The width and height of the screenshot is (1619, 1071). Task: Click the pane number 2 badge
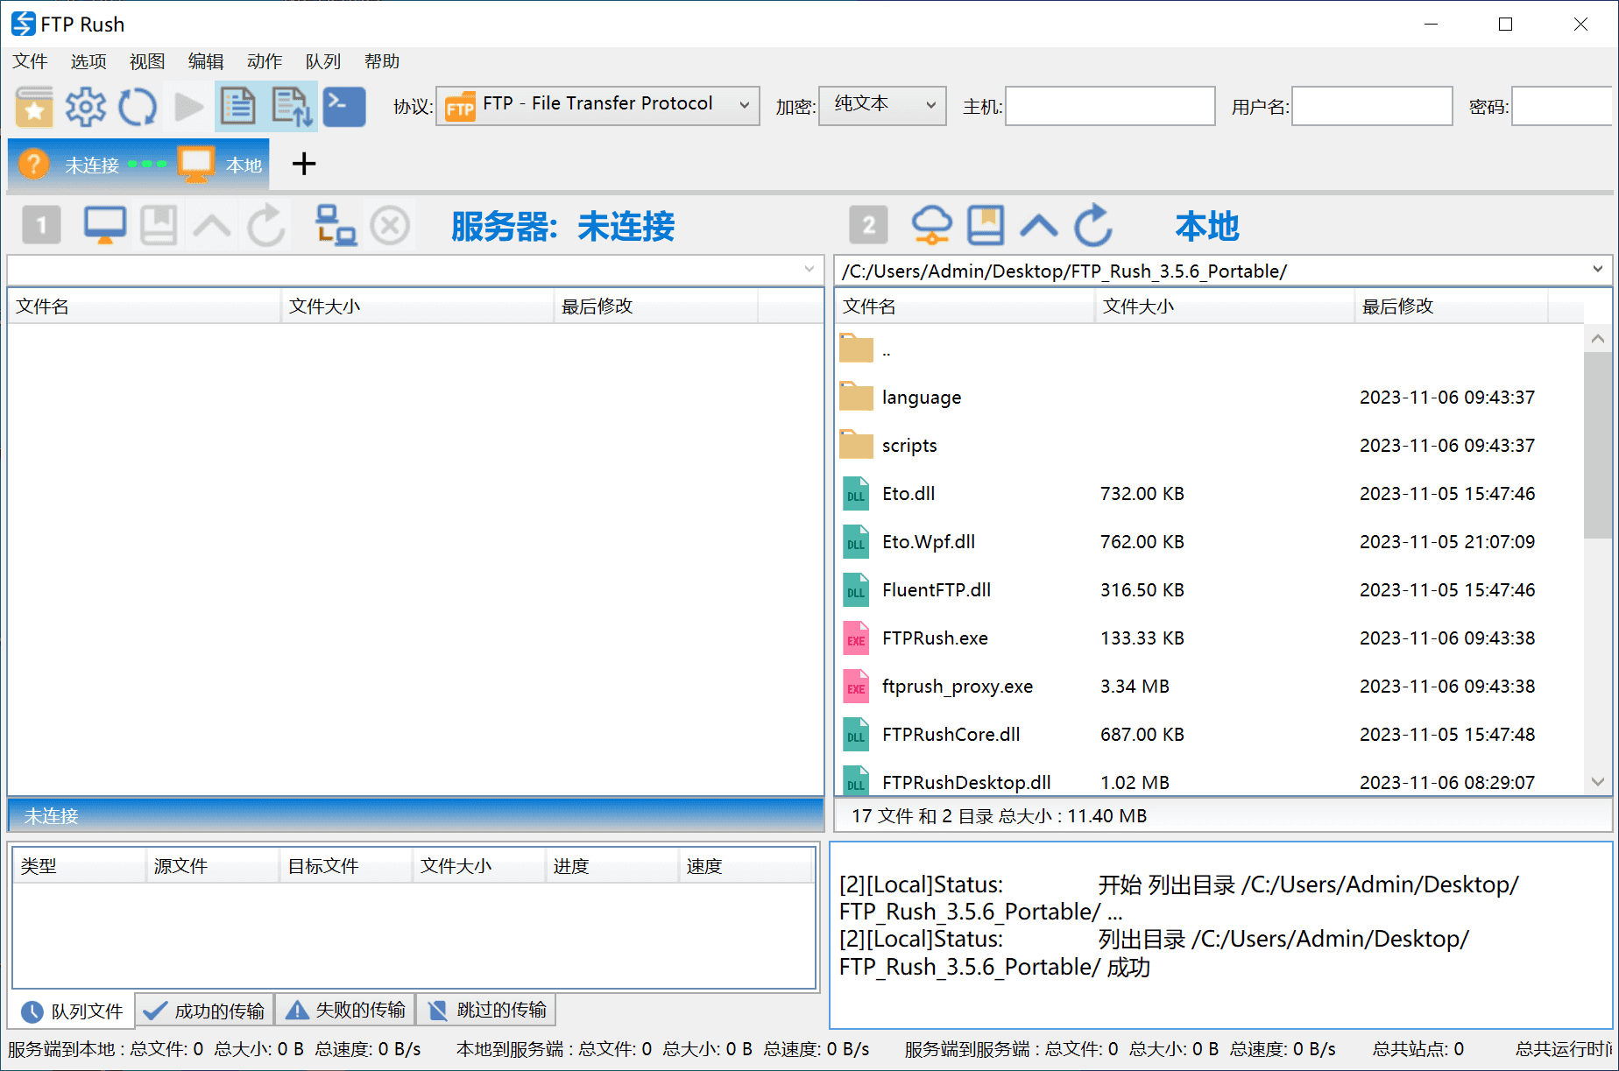pyautogui.click(x=868, y=226)
